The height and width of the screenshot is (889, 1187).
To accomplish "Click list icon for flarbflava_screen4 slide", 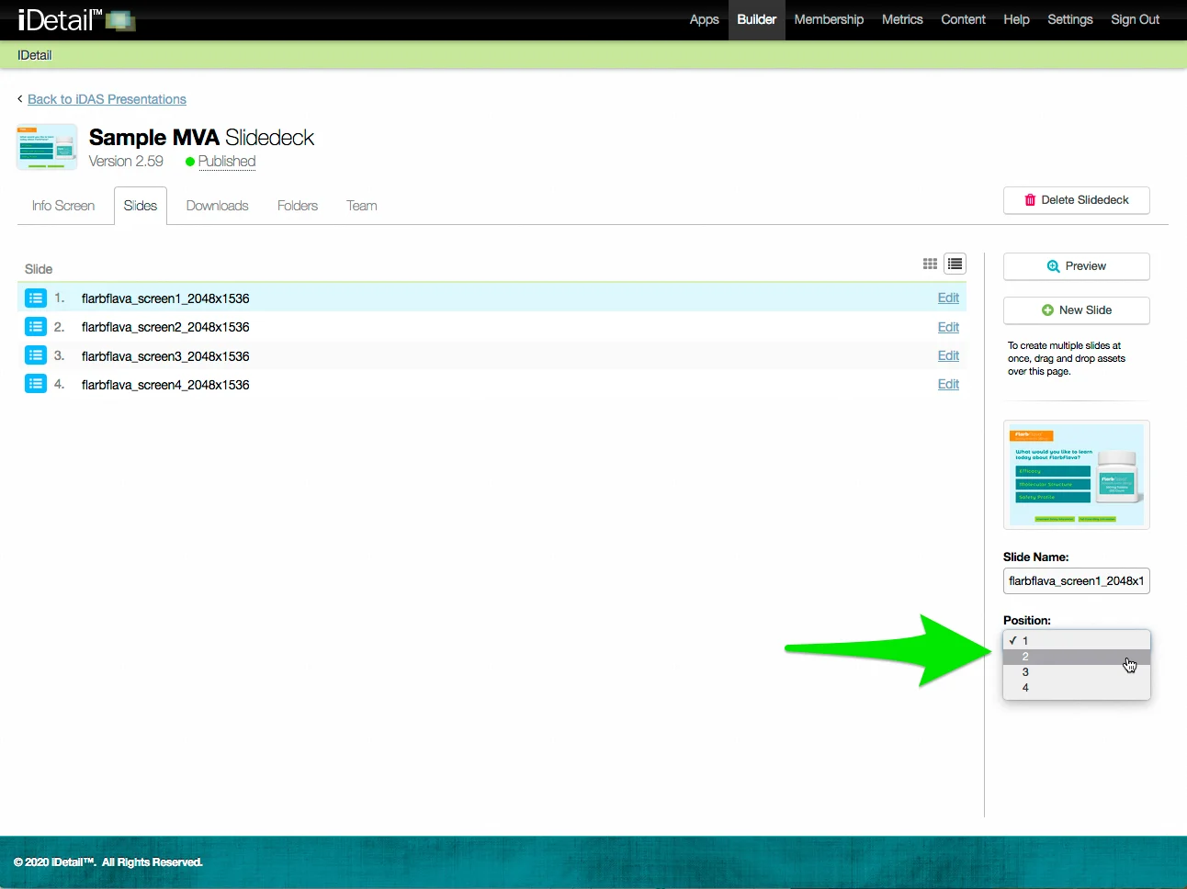I will tap(36, 384).
